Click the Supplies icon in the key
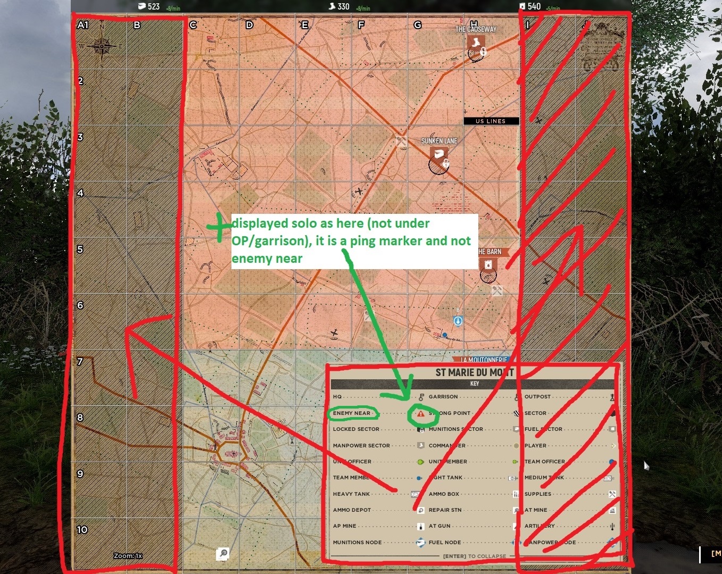 point(612,494)
